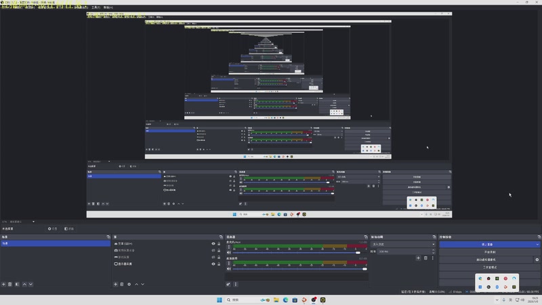Move the scene up with the up arrow
The image size is (542, 305).
24,284
